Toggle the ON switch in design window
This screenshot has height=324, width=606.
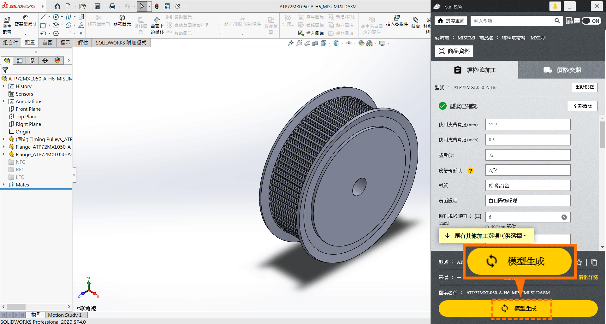coord(591,21)
